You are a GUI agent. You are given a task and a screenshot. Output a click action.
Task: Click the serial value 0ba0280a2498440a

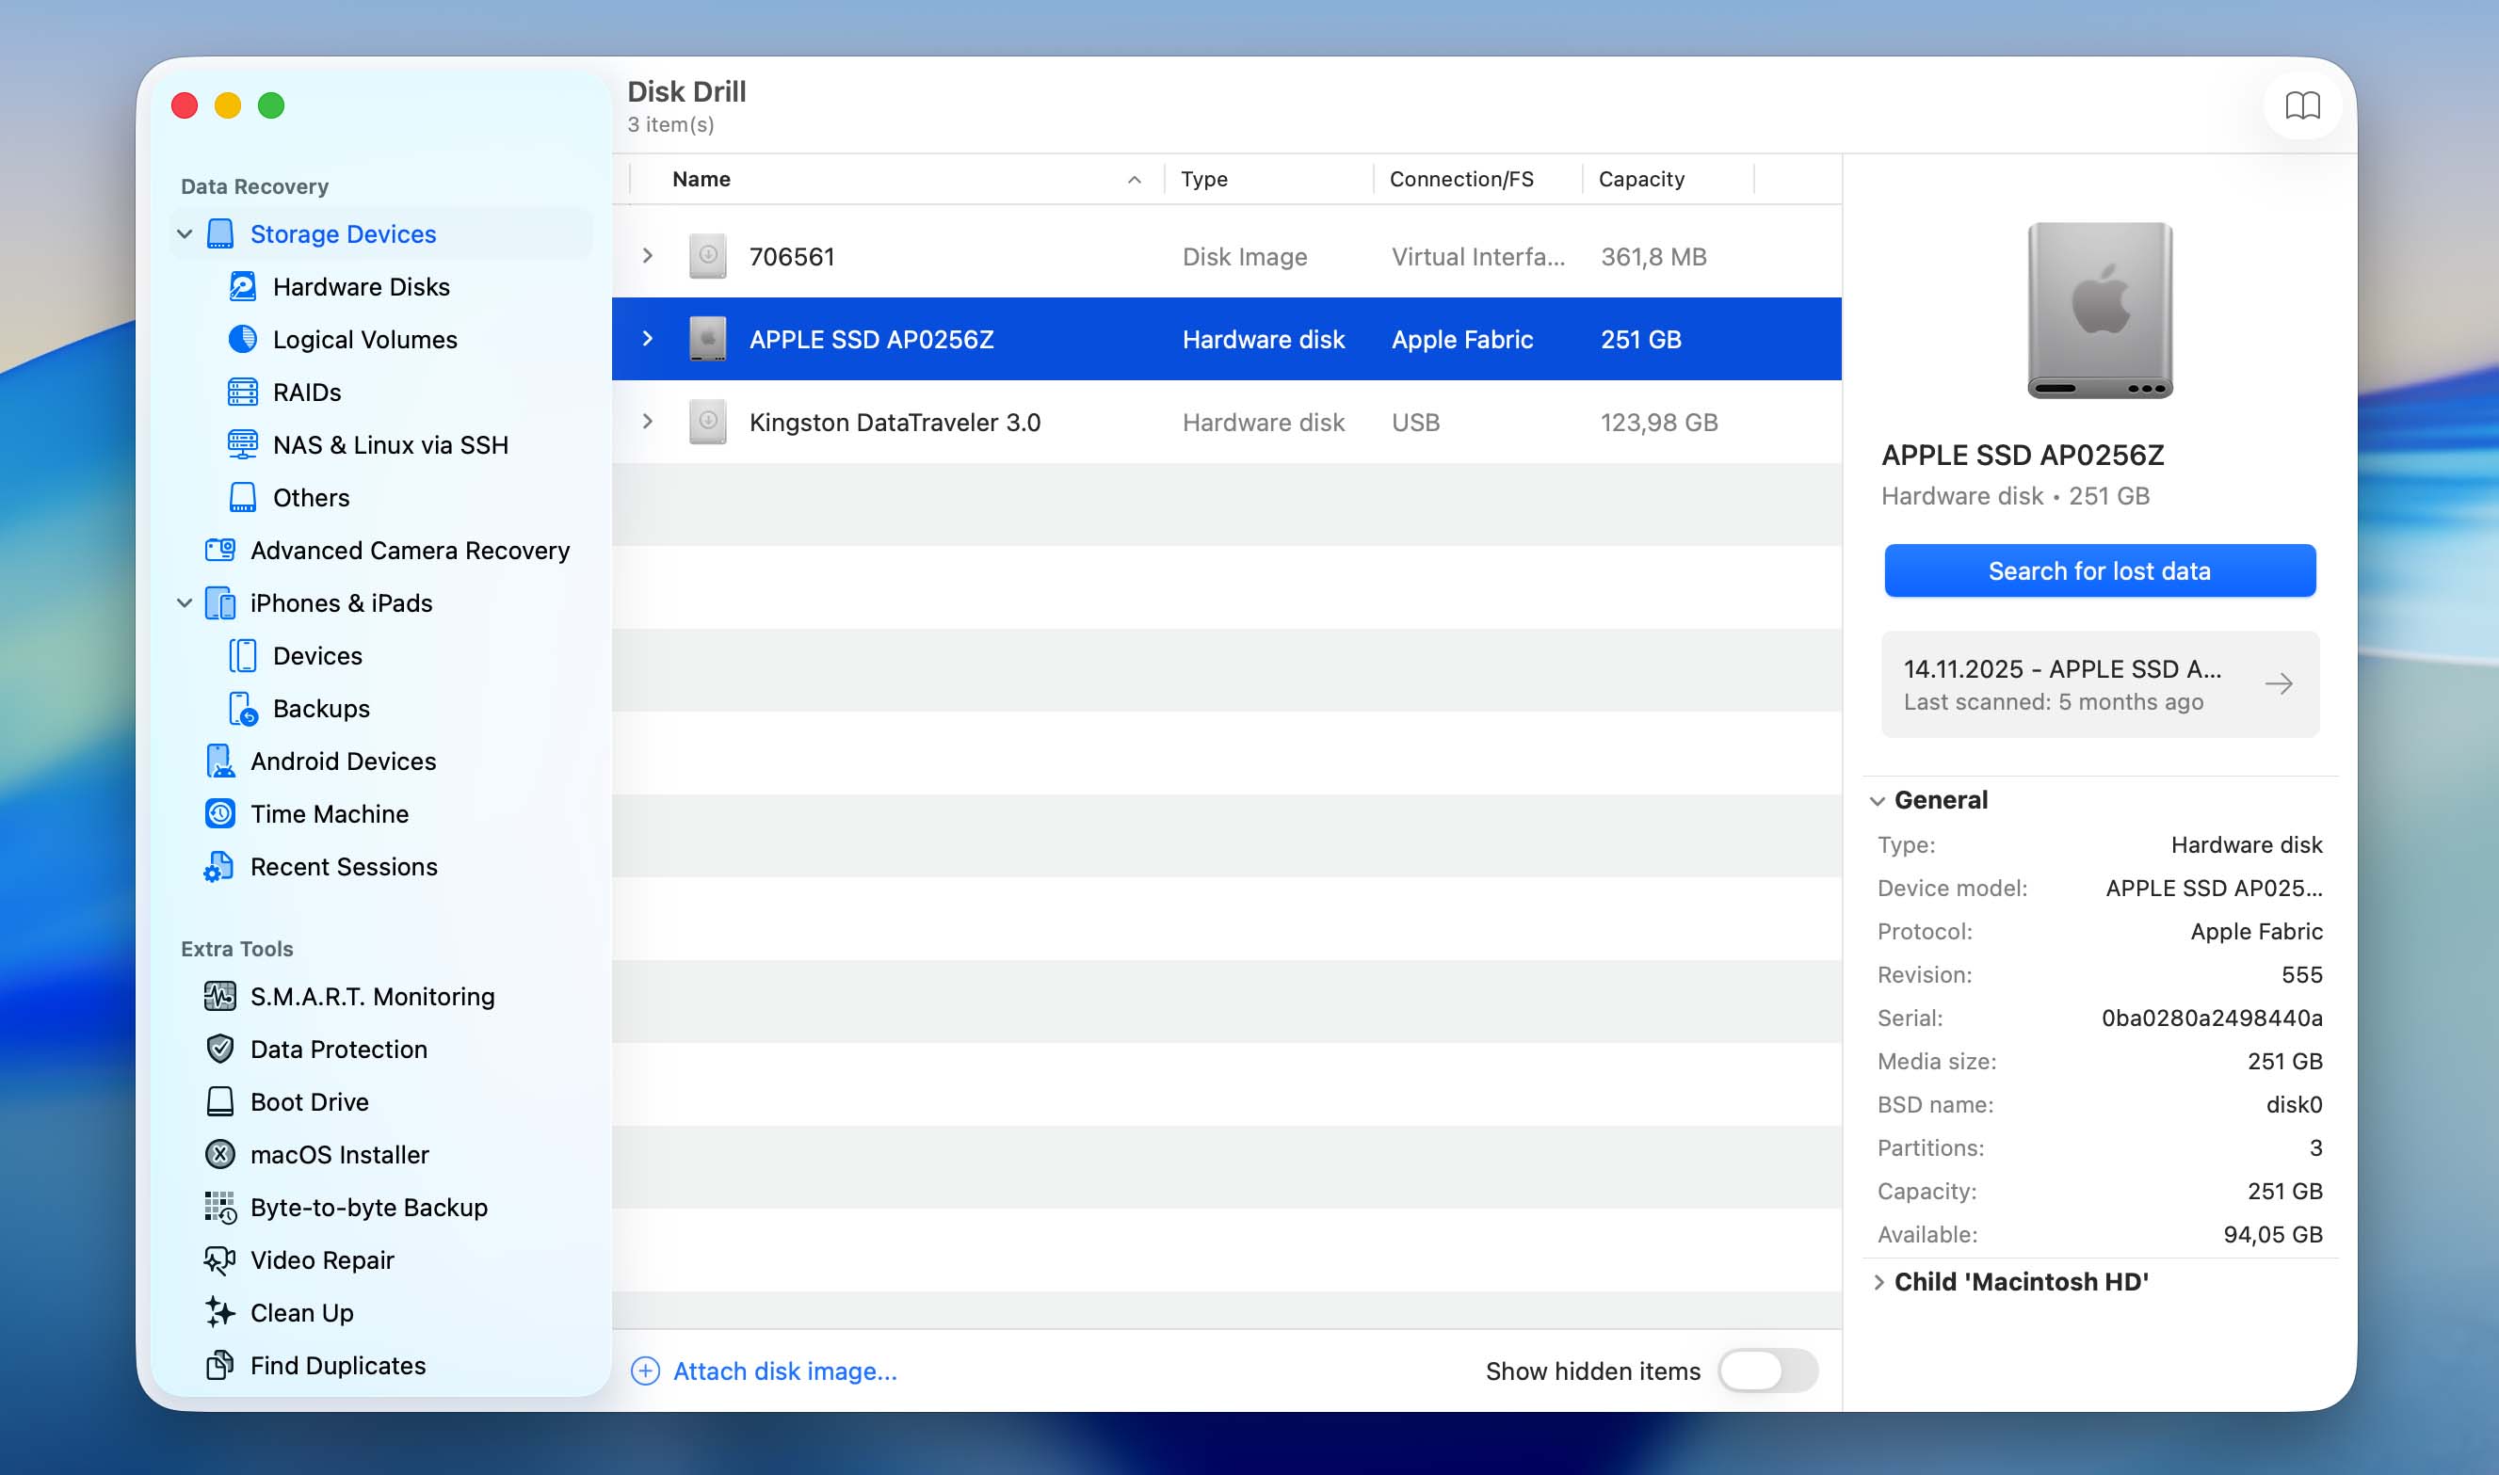[2212, 1018]
